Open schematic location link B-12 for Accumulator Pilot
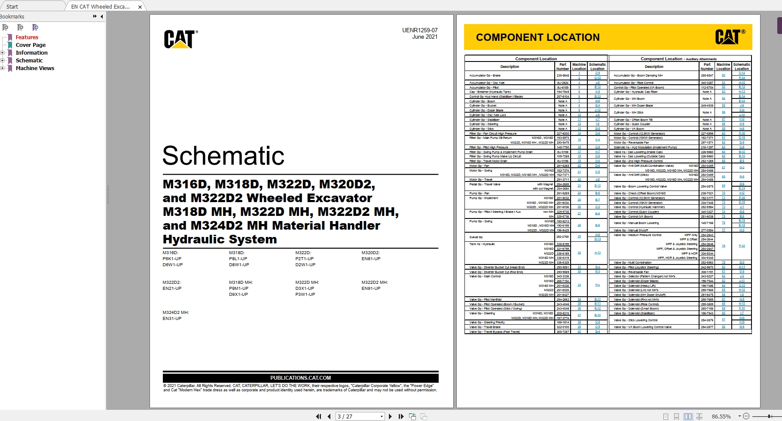The width and height of the screenshot is (782, 421). pos(598,87)
